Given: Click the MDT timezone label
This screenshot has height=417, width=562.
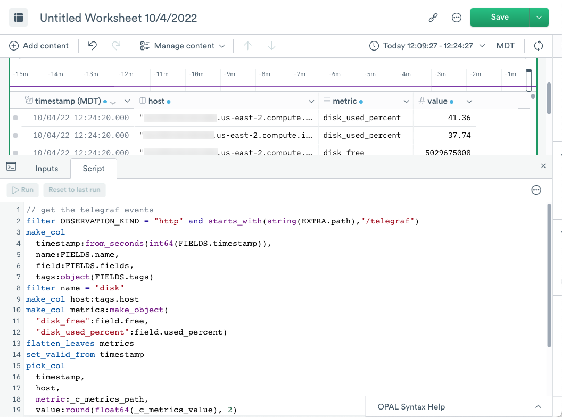Looking at the screenshot, I should click(505, 46).
